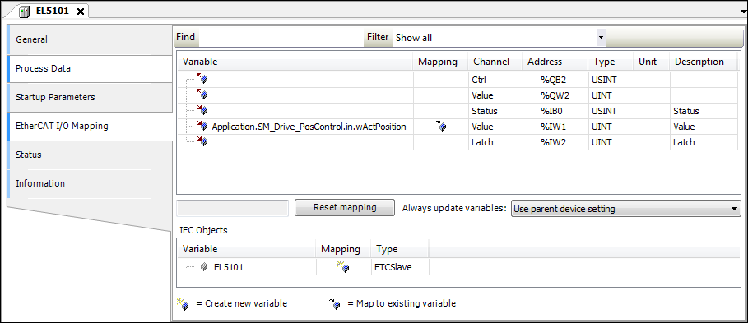Click the Latch channel cell

tap(495, 142)
